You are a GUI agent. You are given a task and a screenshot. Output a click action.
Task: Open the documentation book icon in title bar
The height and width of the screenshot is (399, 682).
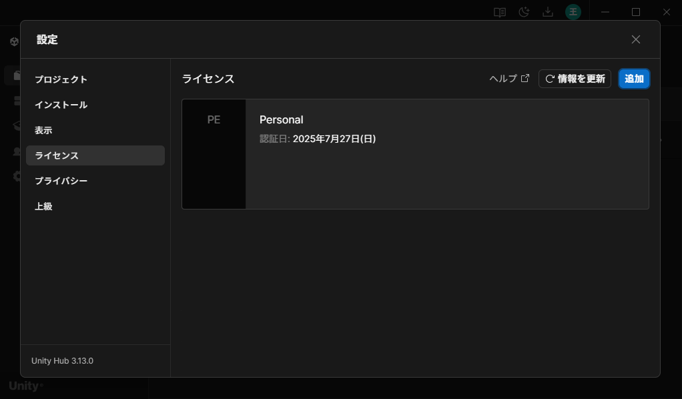[500, 12]
